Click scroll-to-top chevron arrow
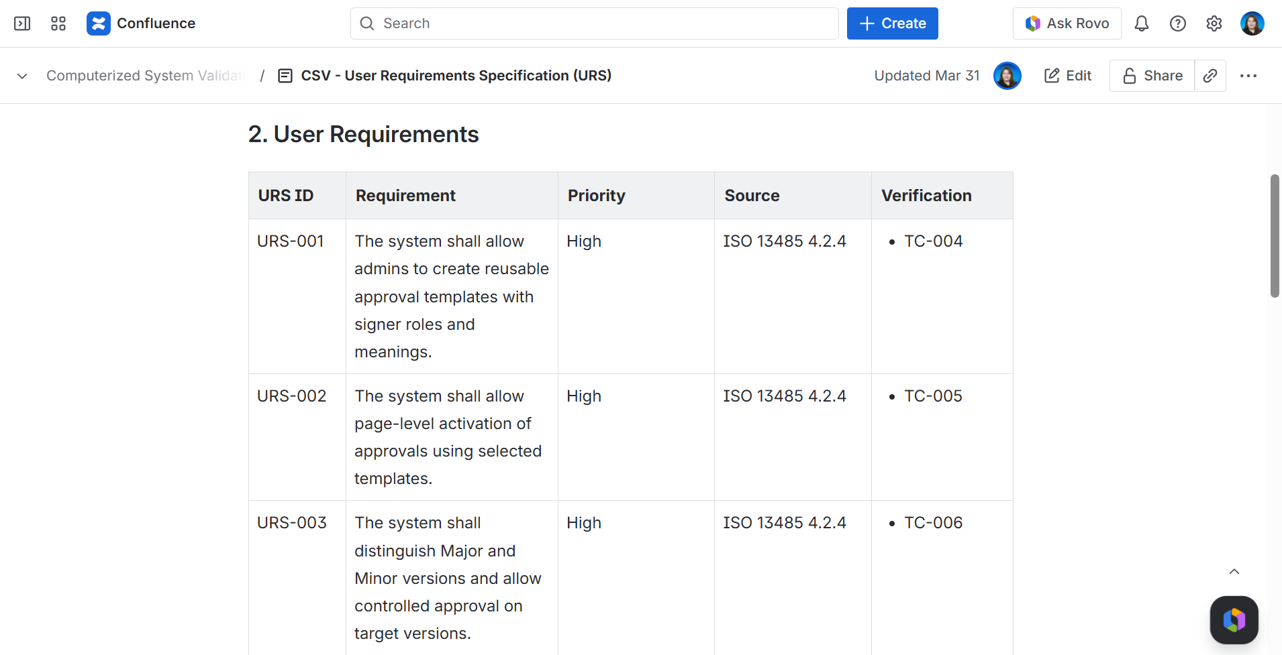 pyautogui.click(x=1234, y=572)
